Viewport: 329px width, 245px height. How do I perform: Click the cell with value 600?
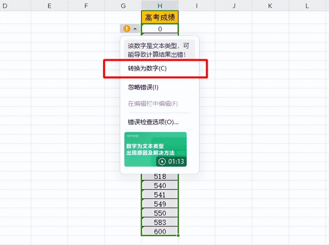point(160,231)
